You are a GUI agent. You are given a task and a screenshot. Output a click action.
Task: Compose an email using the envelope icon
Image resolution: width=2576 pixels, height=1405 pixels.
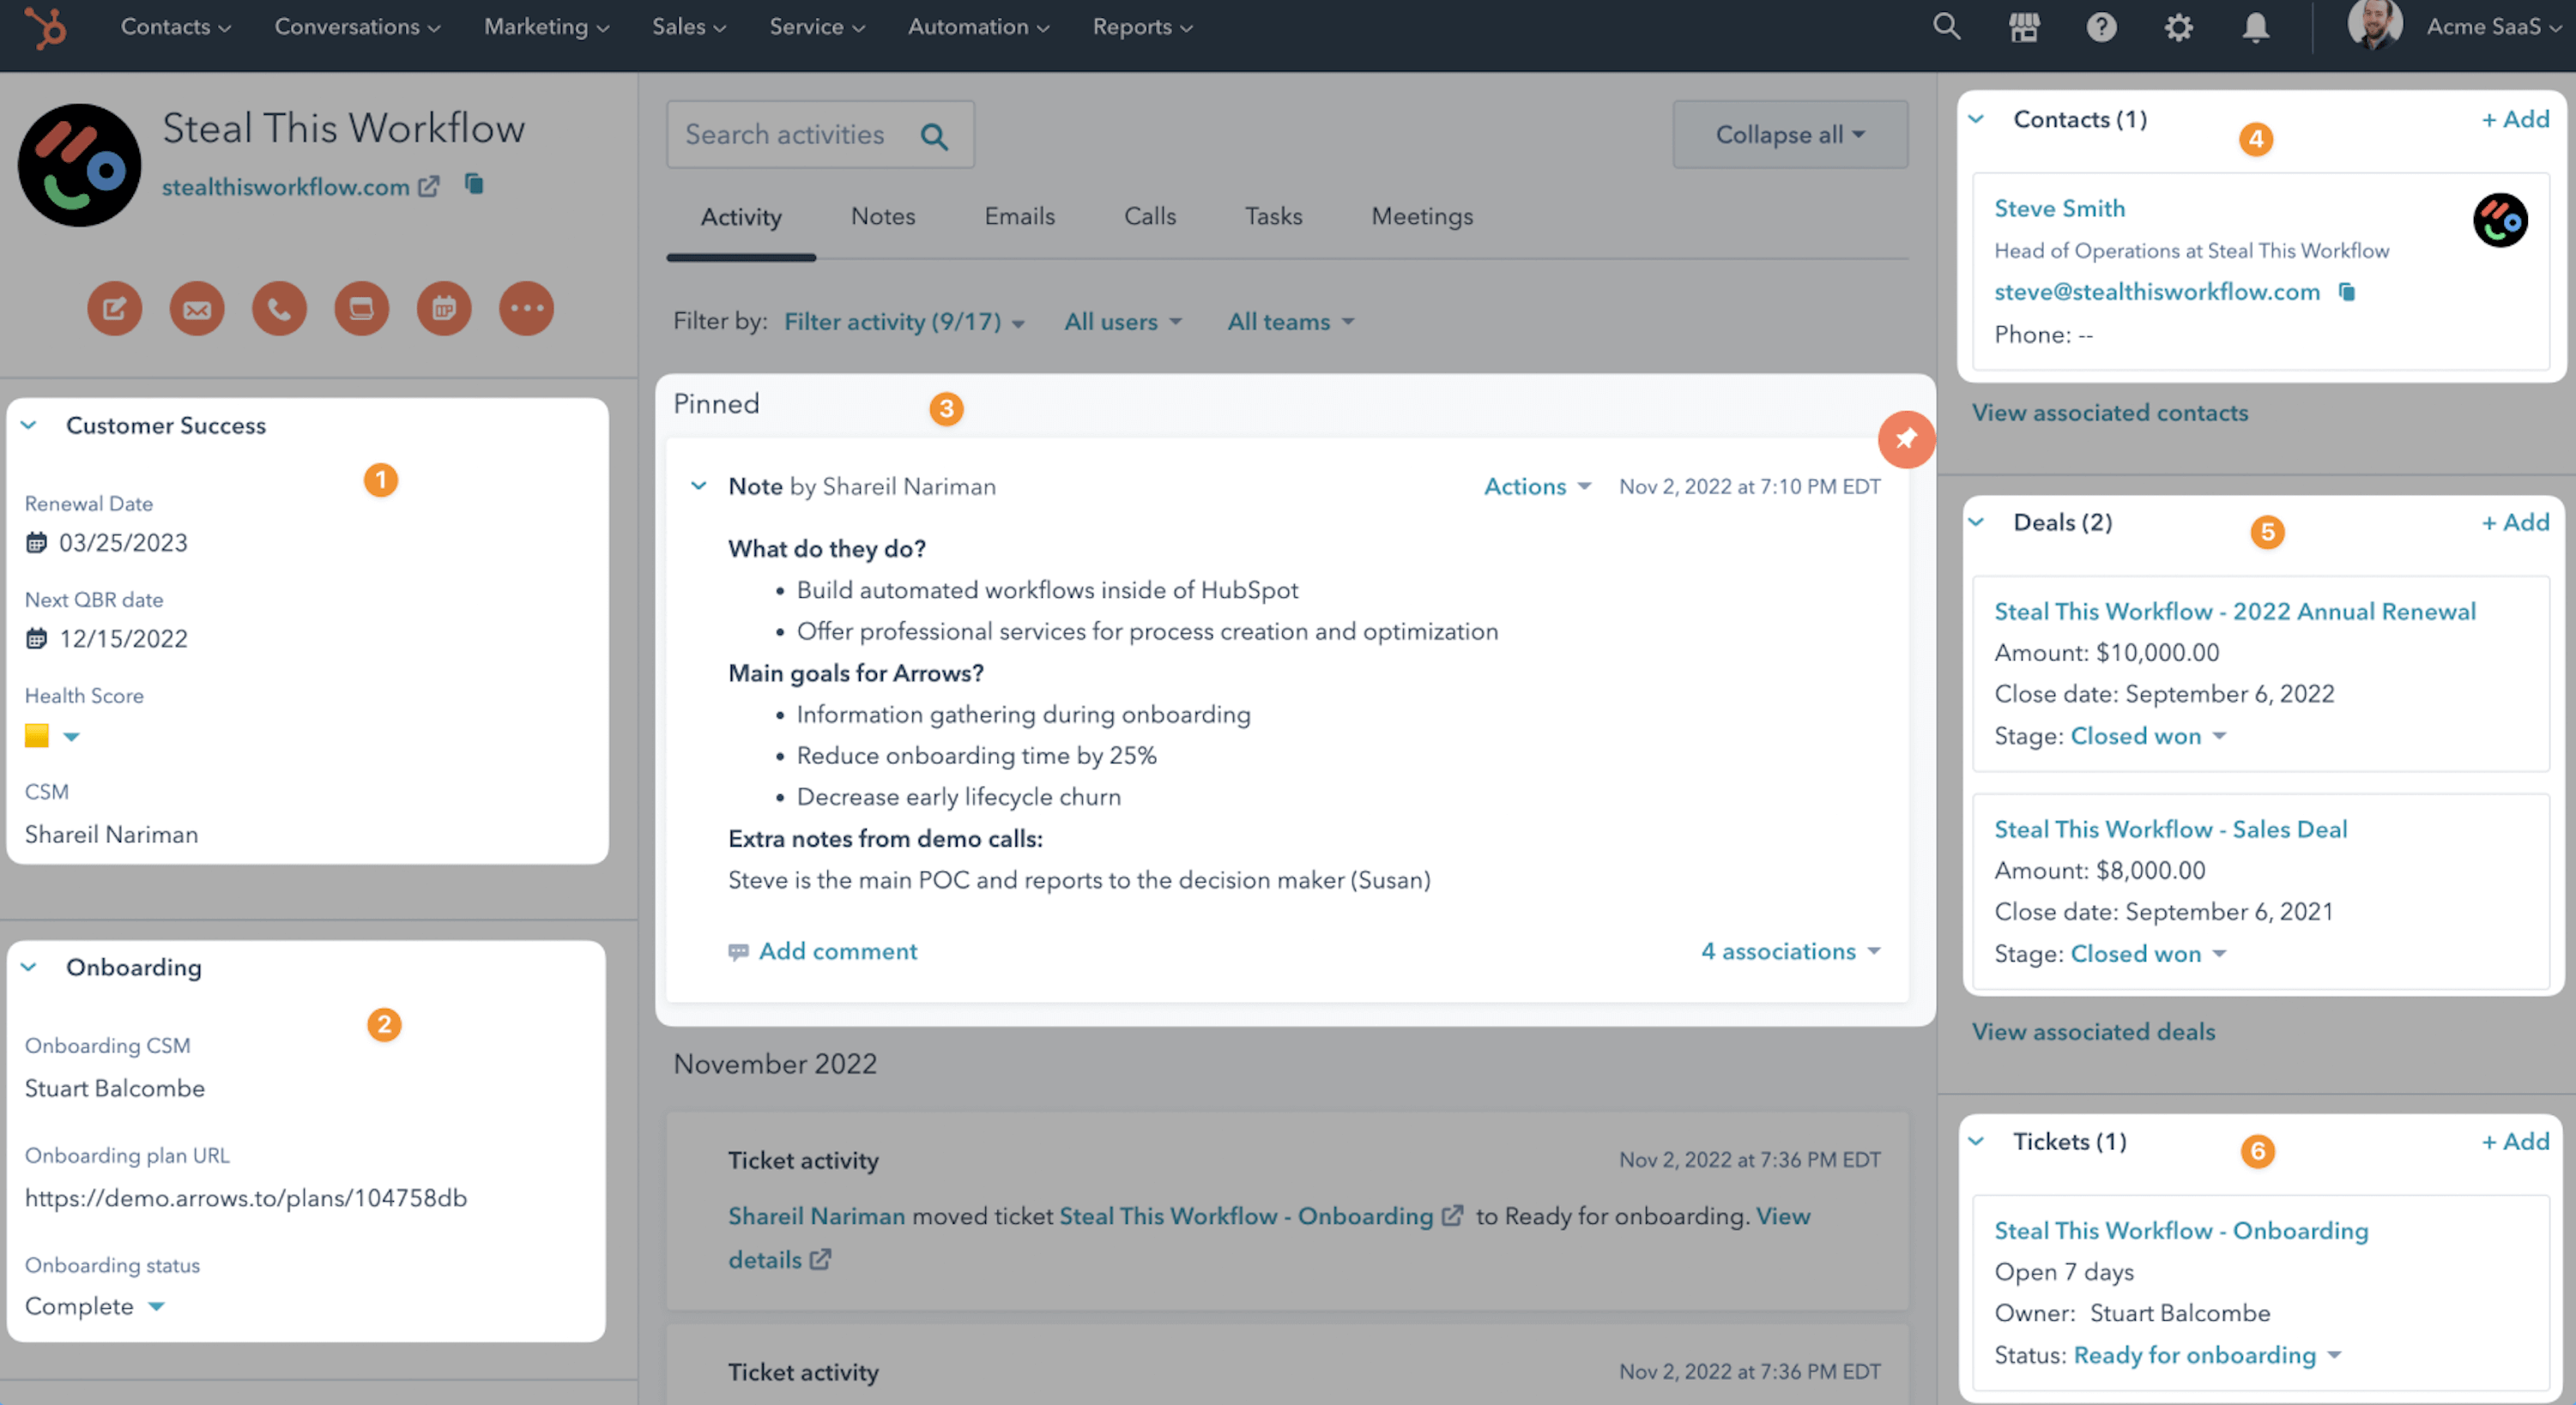196,308
